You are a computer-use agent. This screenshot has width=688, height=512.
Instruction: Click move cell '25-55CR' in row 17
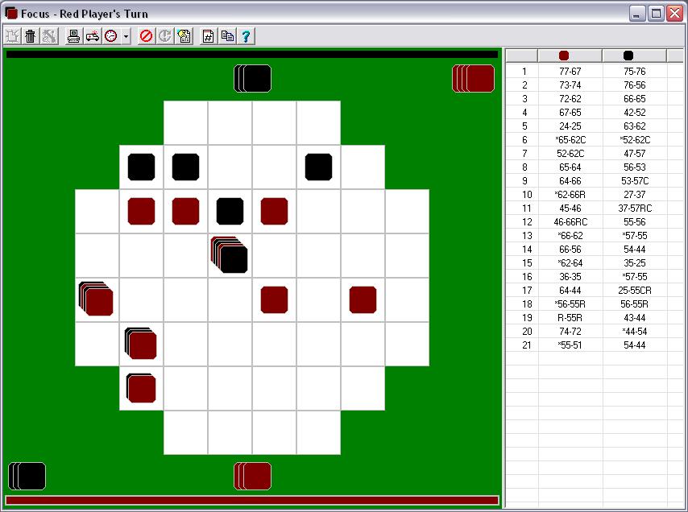click(635, 290)
